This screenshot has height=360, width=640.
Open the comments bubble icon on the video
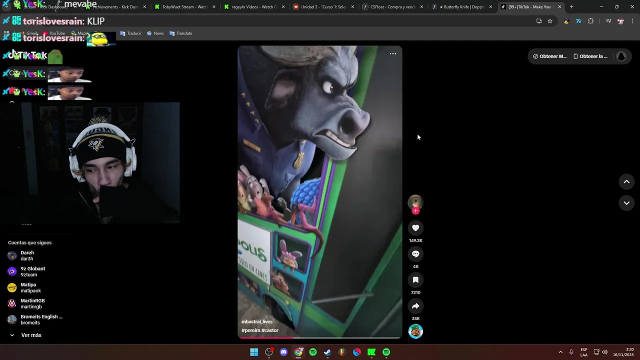415,254
